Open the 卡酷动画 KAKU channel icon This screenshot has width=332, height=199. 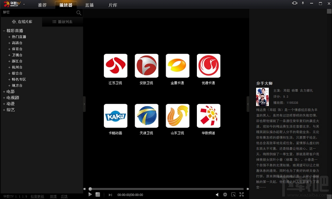point(115,115)
